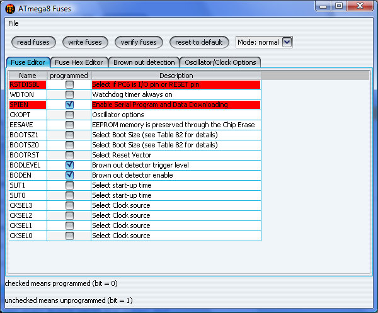Image resolution: width=378 pixels, height=313 pixels.
Task: Enable the CKSEL3 checkbox
Action: point(69,205)
